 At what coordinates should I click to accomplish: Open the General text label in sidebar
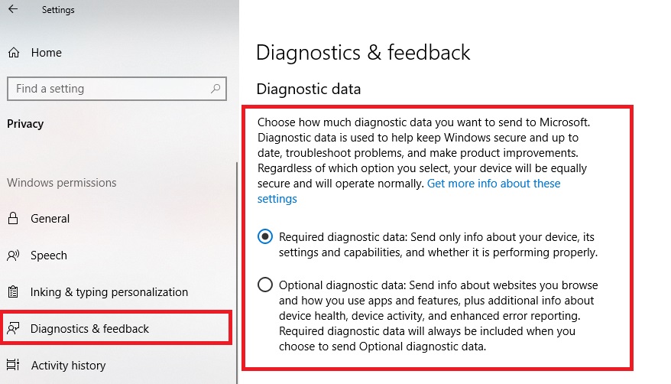[50, 219]
